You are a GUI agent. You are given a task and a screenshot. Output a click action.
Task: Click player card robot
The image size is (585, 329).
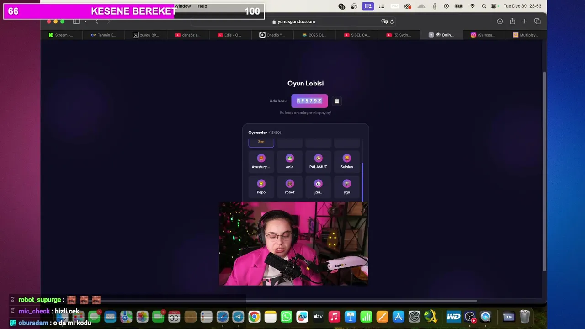(x=290, y=187)
